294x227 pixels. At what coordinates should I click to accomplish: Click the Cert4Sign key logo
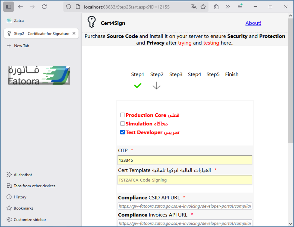[x=91, y=22]
